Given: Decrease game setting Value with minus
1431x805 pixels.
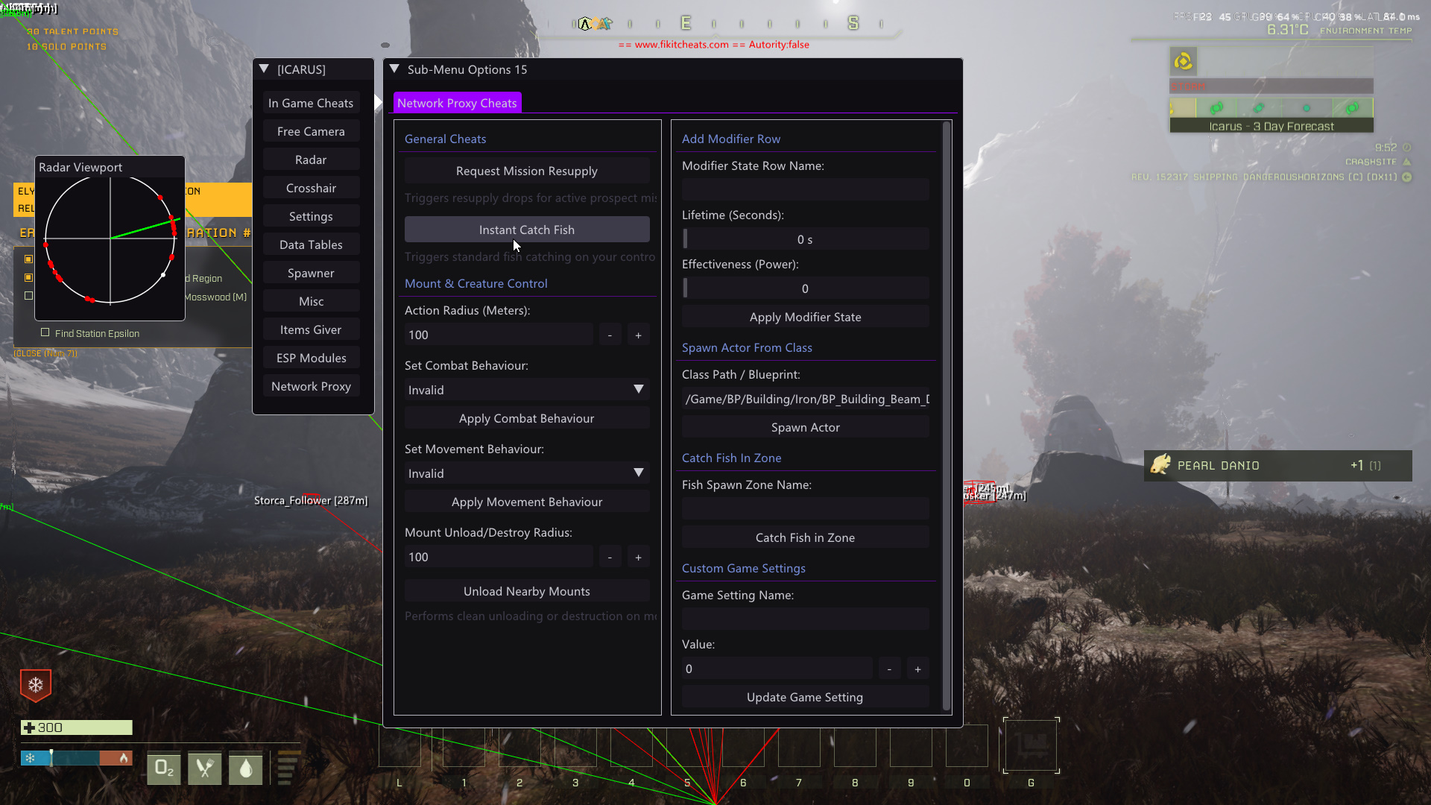Looking at the screenshot, I should 889,669.
